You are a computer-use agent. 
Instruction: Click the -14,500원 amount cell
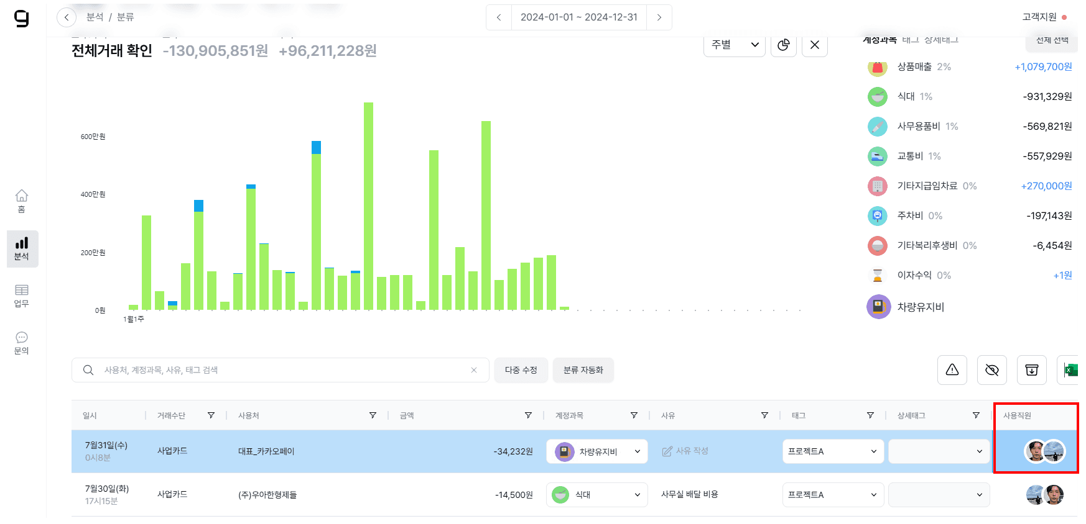point(514,495)
